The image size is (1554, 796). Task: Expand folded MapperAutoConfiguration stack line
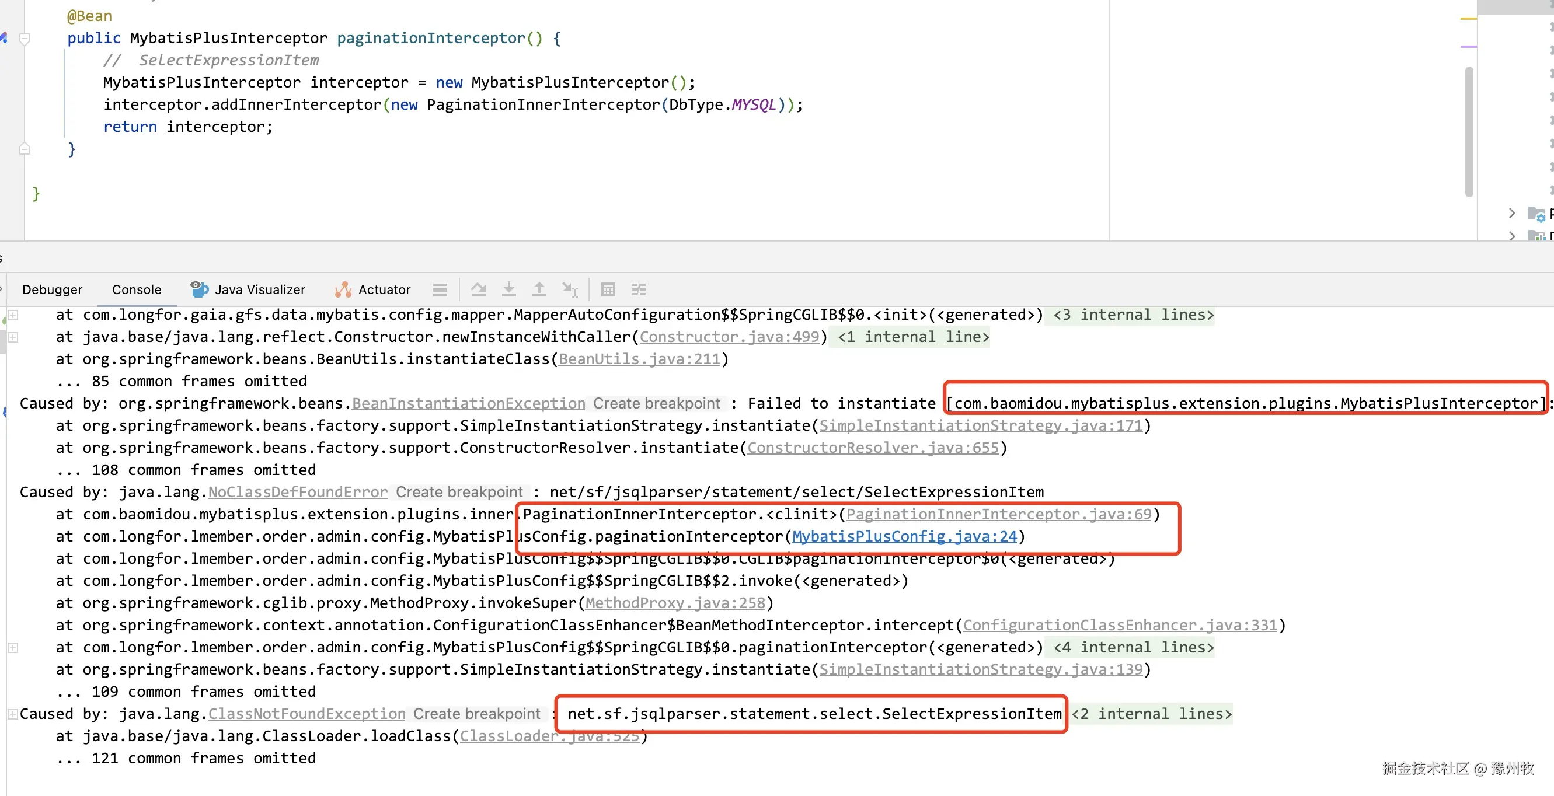tap(13, 315)
